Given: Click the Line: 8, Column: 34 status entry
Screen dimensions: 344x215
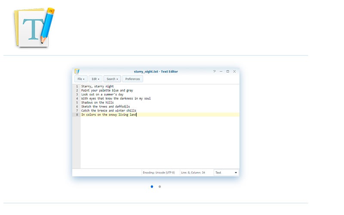Looking at the screenshot, I should point(193,173).
